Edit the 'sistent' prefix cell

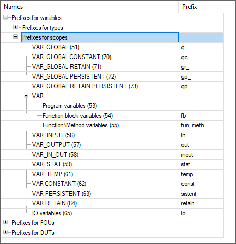(x=201, y=194)
